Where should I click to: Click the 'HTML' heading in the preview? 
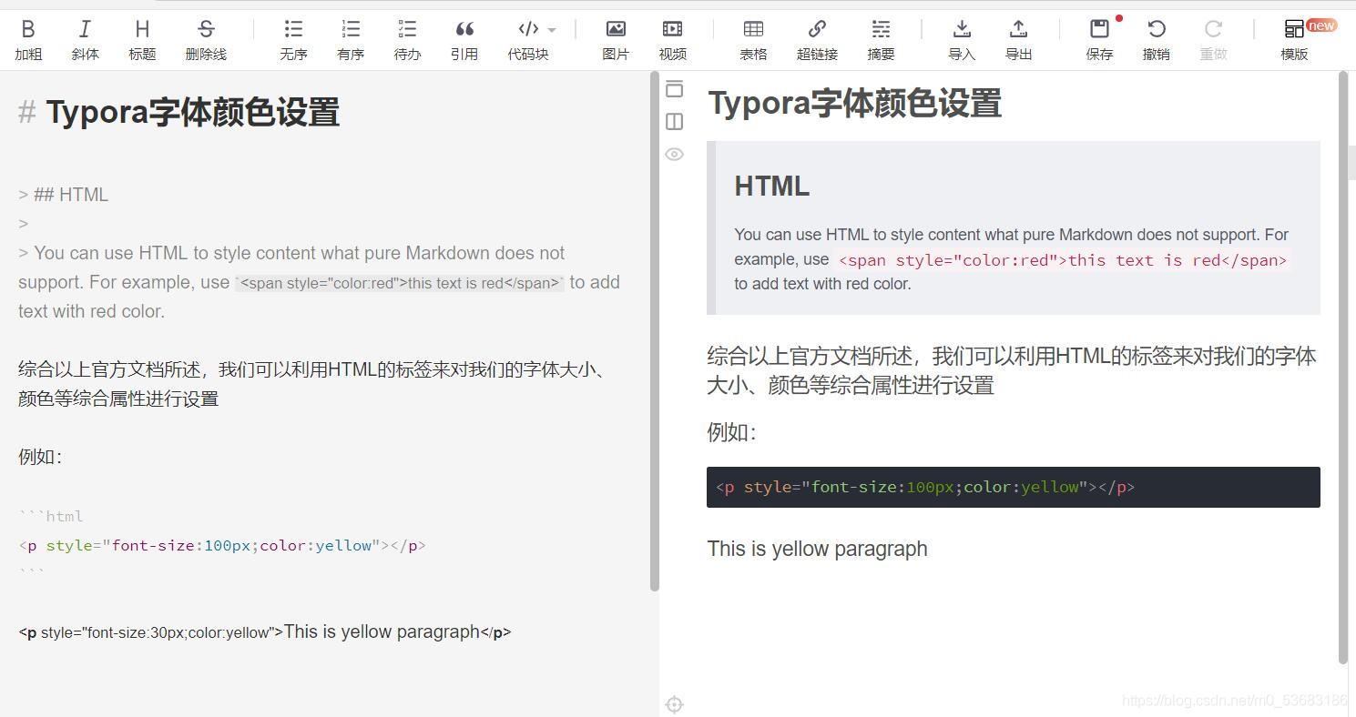(x=772, y=186)
